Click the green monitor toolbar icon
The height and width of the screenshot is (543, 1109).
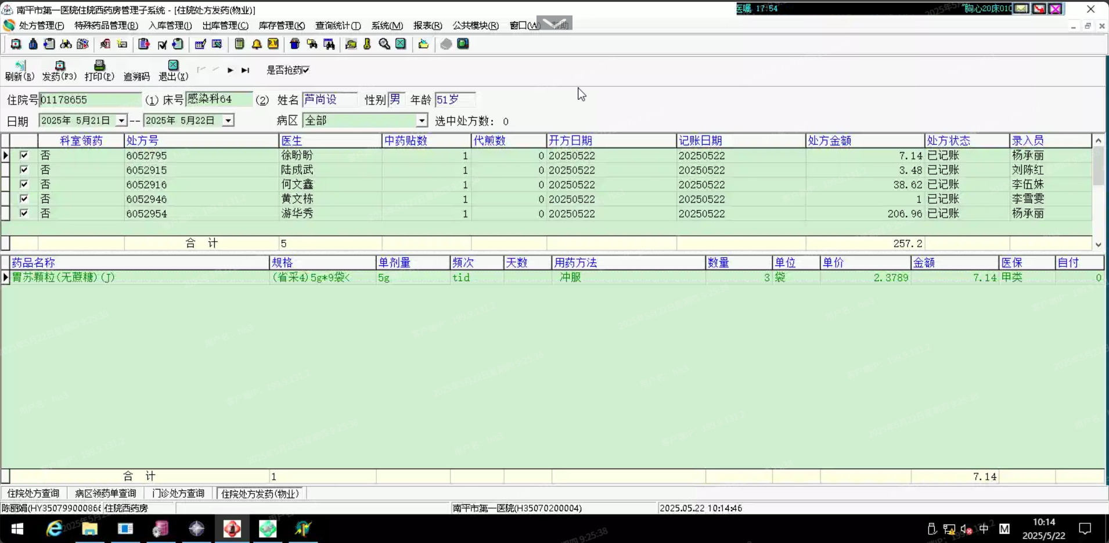click(x=463, y=44)
